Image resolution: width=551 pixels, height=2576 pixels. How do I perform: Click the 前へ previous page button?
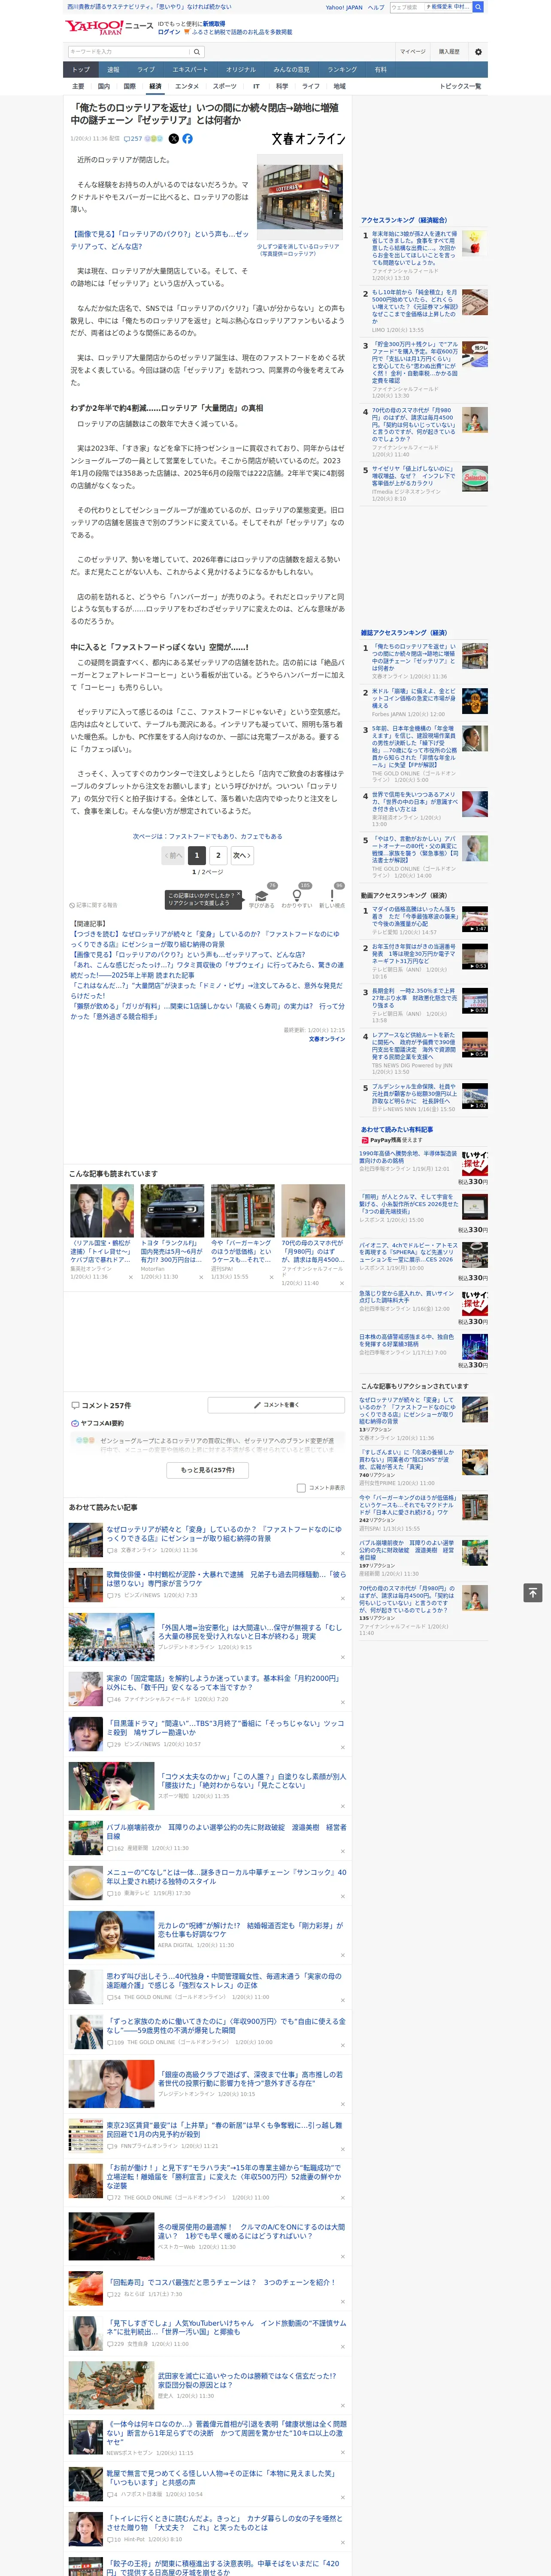(173, 856)
